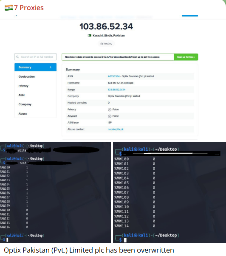Click the cursor prompt in right terminal
This screenshot has width=226, height=256.
point(125,240)
